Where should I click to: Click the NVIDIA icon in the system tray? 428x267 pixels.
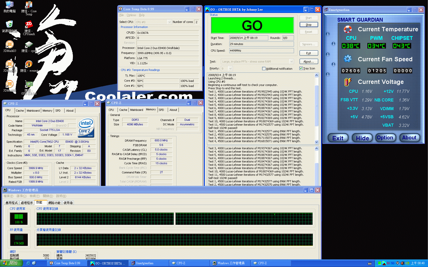(x=407, y=263)
